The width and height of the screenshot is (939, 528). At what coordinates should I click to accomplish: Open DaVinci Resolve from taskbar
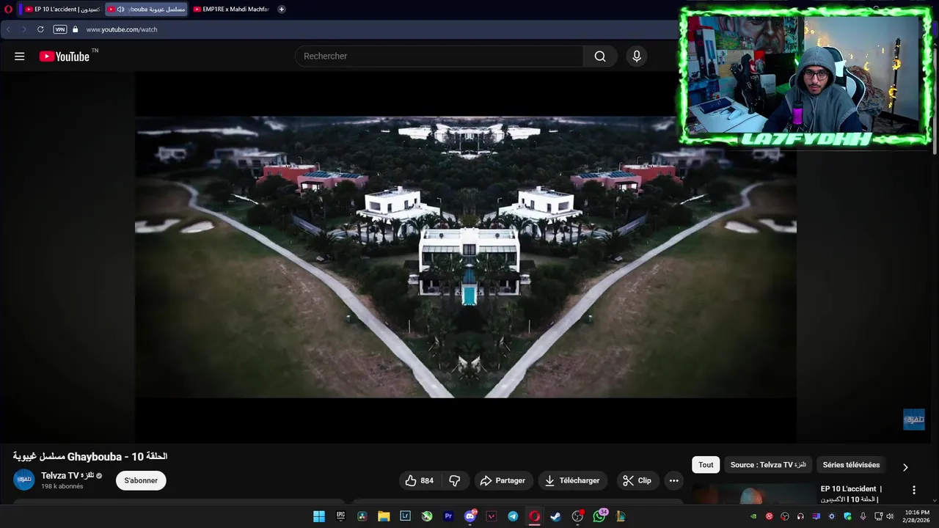point(362,516)
